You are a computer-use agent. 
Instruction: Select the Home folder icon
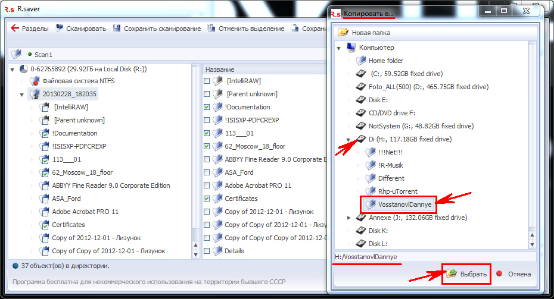pos(361,61)
